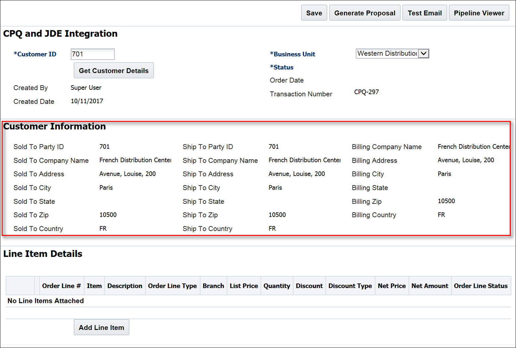
Task: Click Generate Proposal
Action: pyautogui.click(x=365, y=13)
